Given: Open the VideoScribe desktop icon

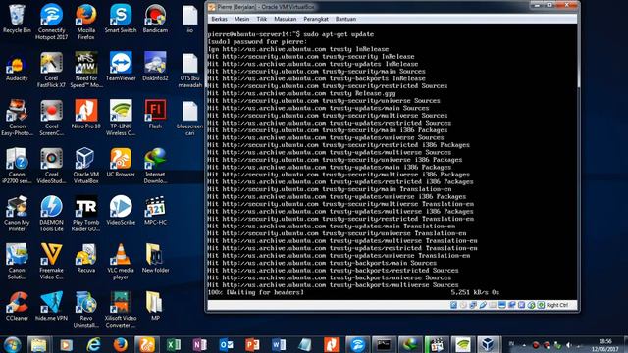Looking at the screenshot, I should tap(121, 211).
